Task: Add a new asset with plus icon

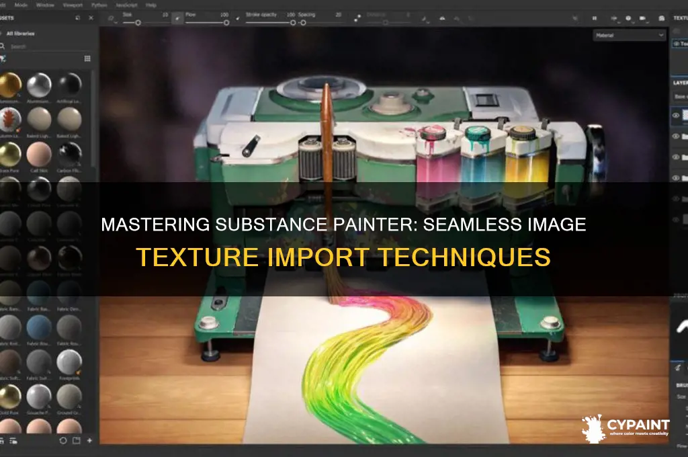Action: pyautogui.click(x=89, y=440)
